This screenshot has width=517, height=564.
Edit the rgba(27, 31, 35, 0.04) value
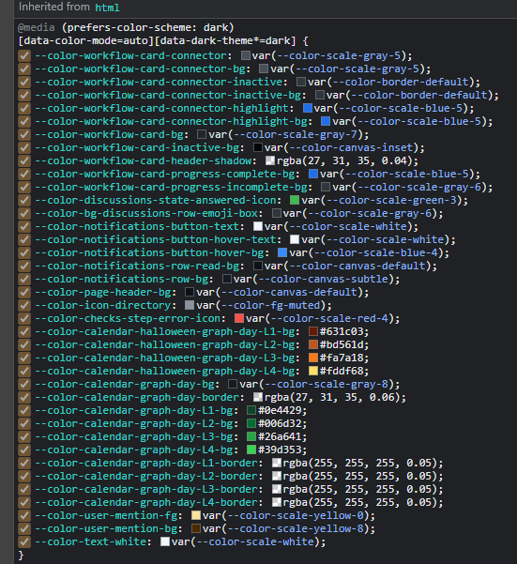(x=344, y=160)
